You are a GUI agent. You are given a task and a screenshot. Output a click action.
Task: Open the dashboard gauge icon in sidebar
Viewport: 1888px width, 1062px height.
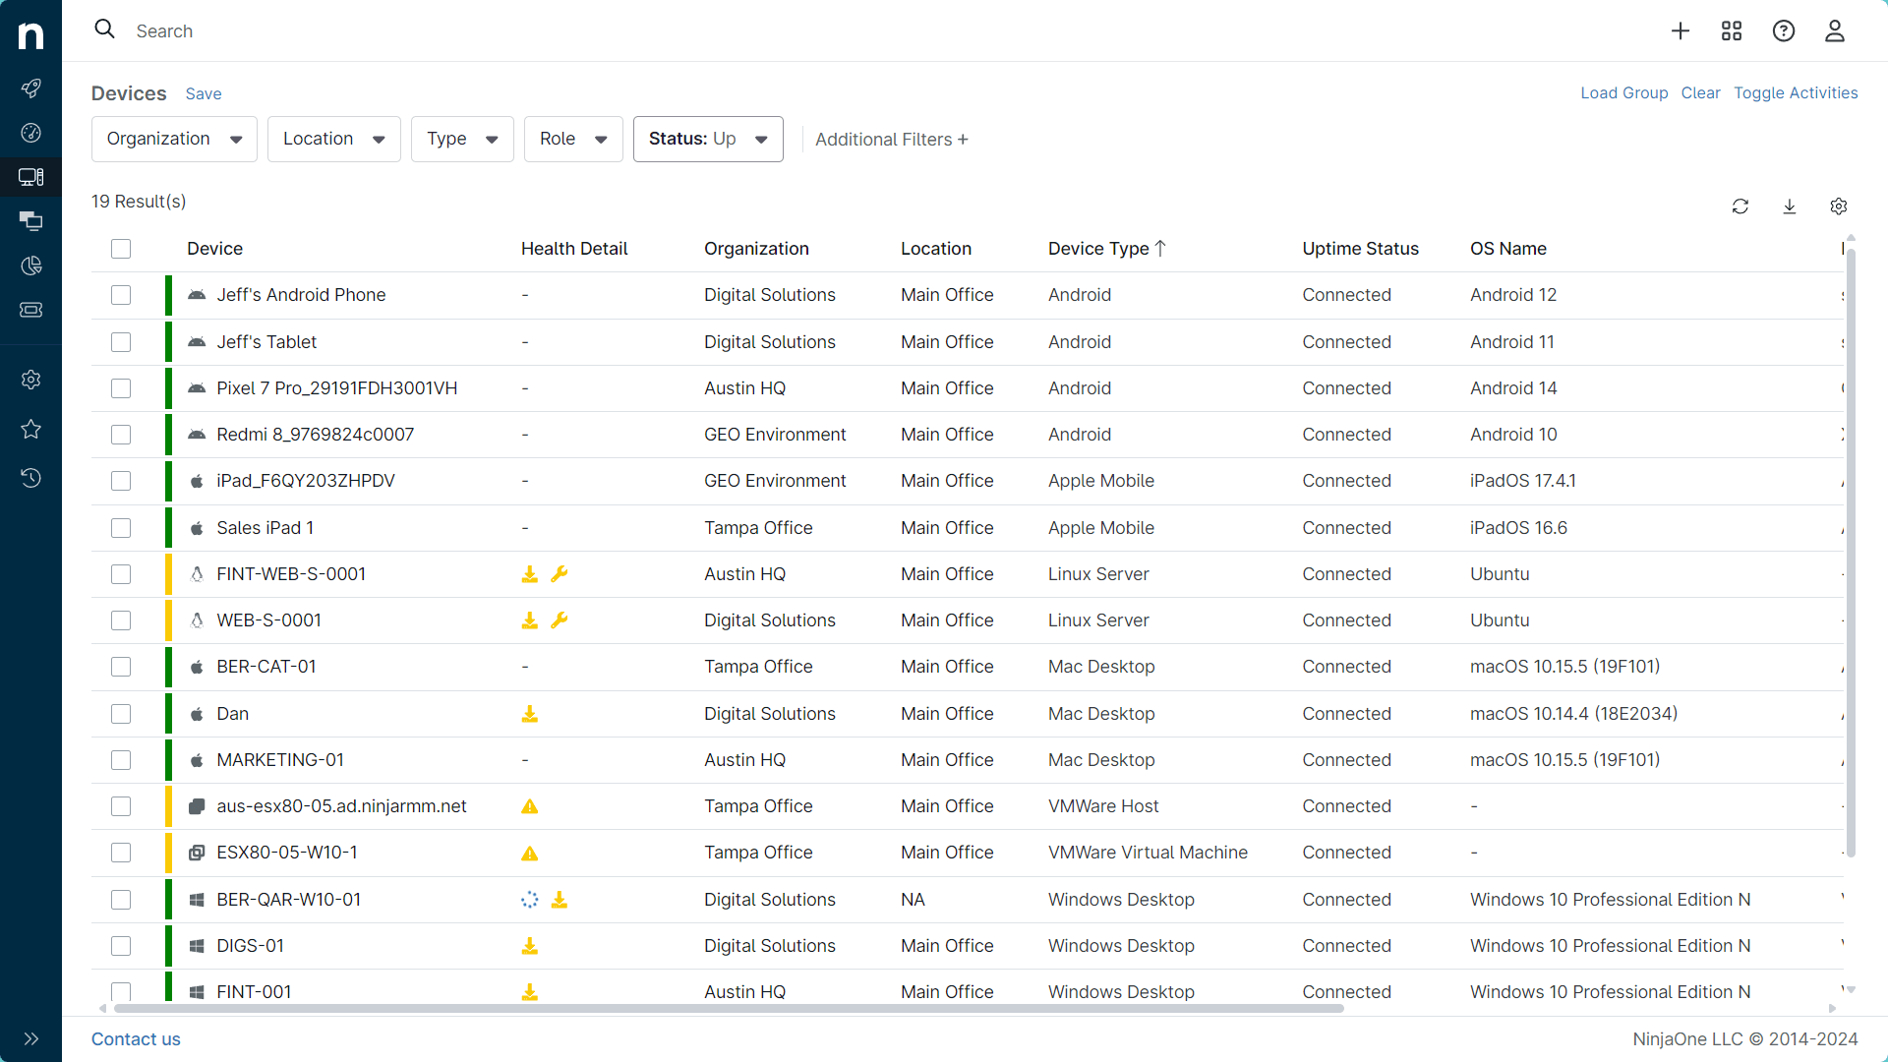pos(31,133)
